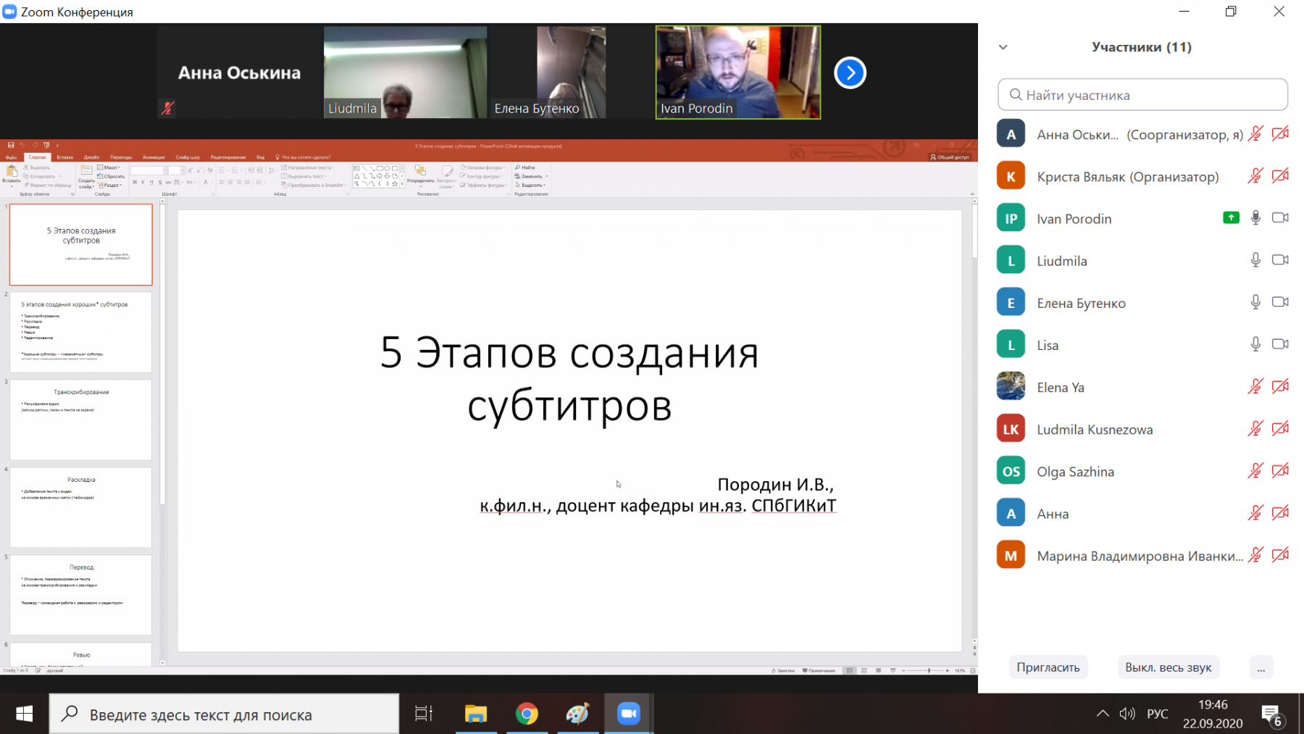
Task: Click the PowerPoint zoom slider
Action: (926, 671)
